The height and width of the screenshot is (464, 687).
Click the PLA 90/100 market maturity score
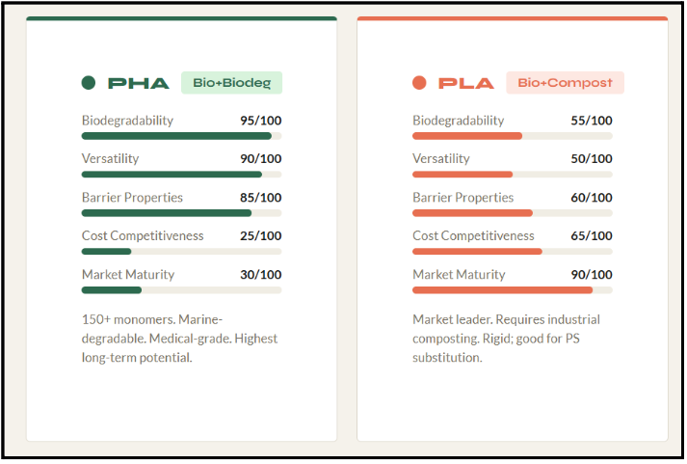(591, 275)
